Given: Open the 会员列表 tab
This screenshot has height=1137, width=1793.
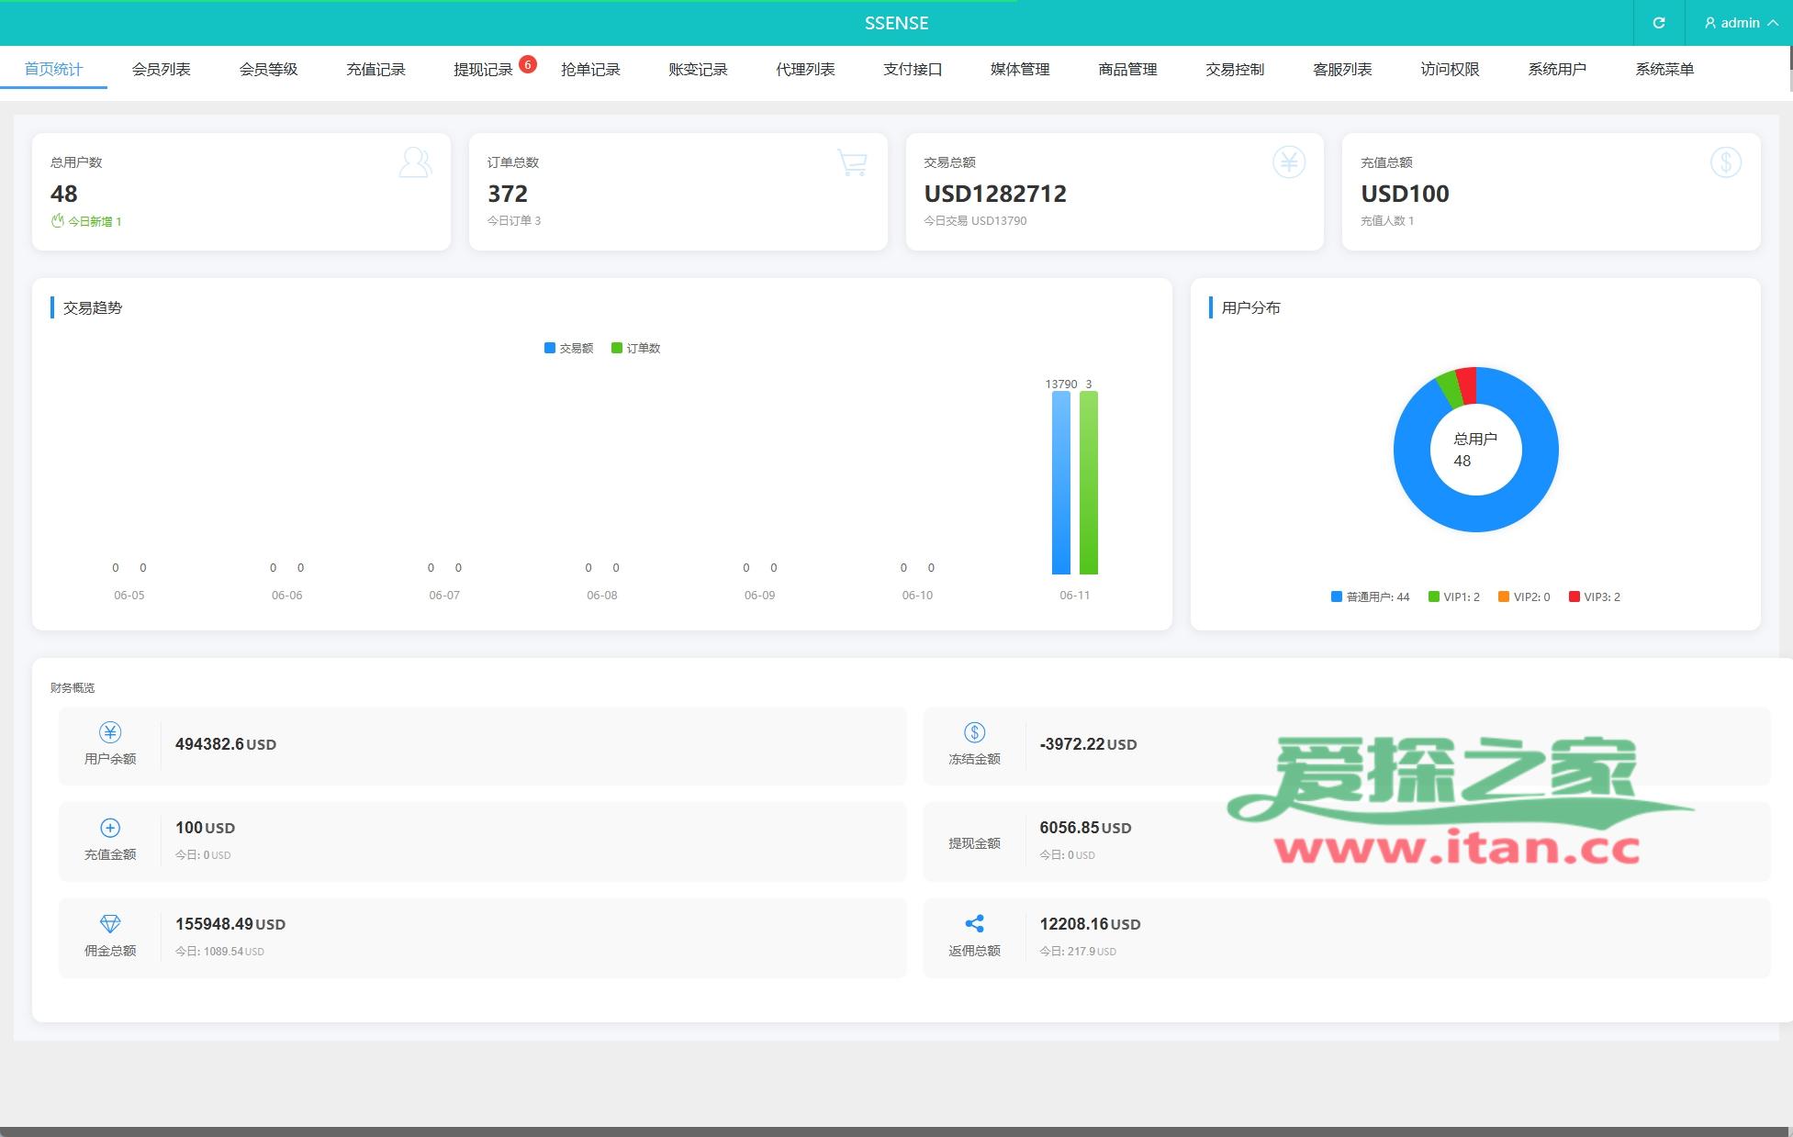Looking at the screenshot, I should tap(161, 69).
